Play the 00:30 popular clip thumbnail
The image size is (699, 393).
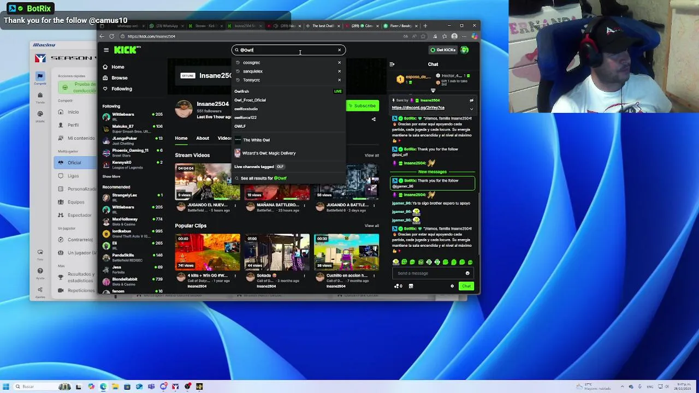pyautogui.click(x=347, y=252)
